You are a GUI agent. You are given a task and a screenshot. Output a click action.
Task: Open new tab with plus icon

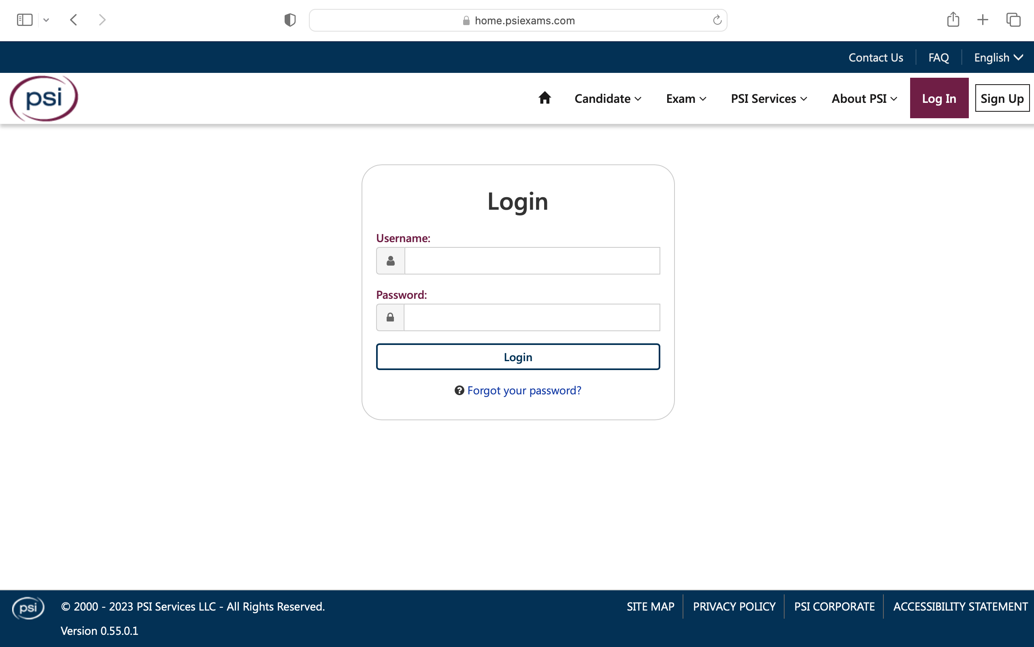(x=983, y=20)
